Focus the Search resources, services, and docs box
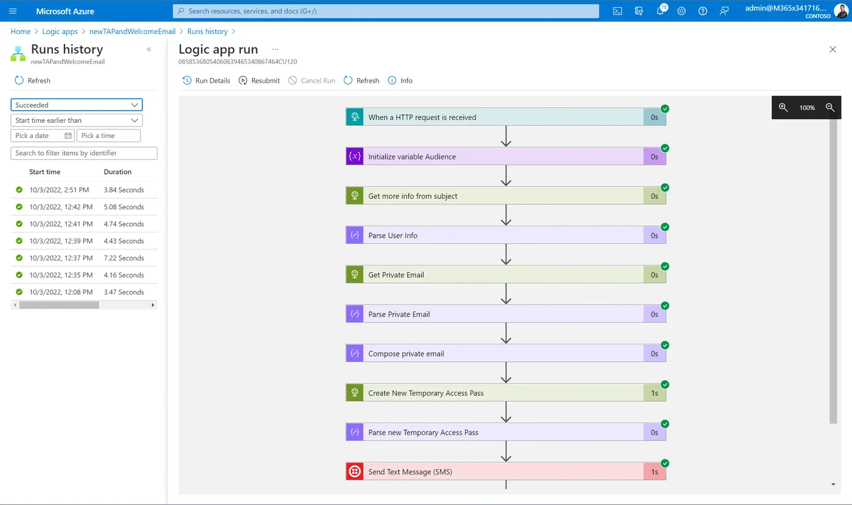Image resolution: width=852 pixels, height=505 pixels. [386, 11]
